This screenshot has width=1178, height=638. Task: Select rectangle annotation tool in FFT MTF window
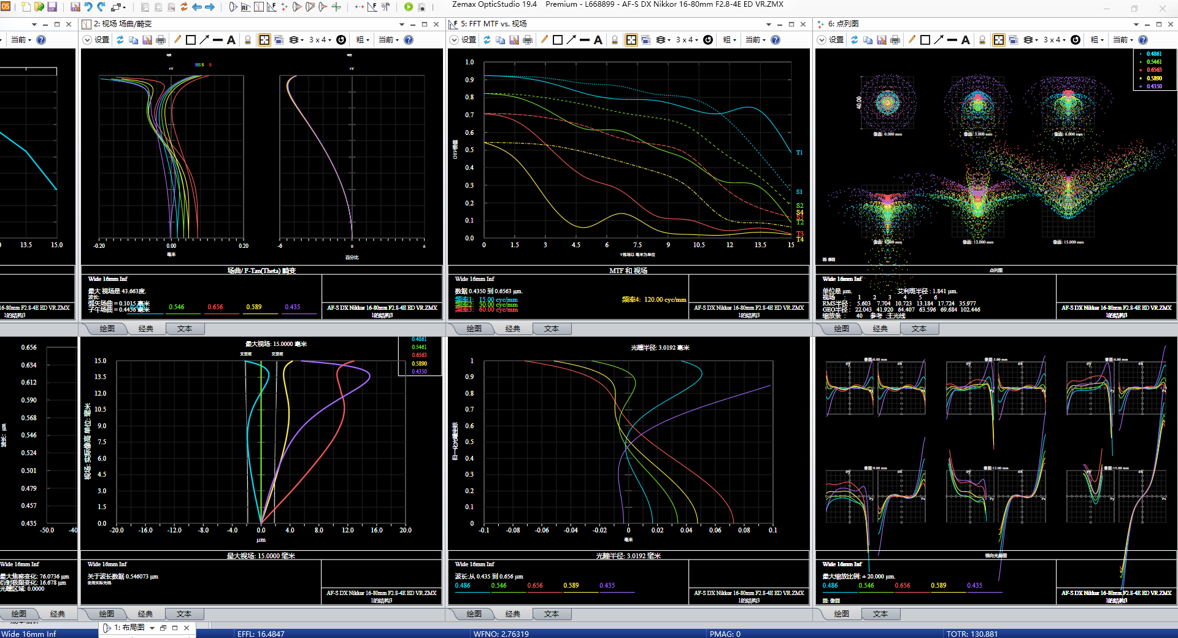click(558, 40)
